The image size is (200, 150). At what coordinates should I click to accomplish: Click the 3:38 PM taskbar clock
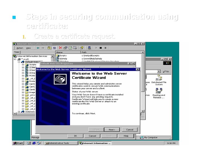(x=171, y=143)
